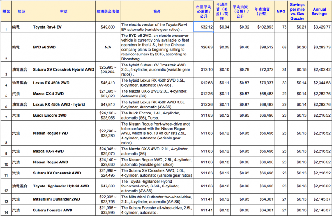Select the $102,893 annual savings cell
Screen dimensions: 332x216
pos(262,27)
